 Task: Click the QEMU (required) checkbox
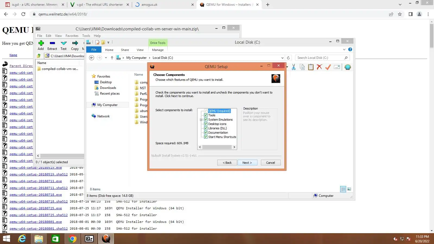[x=206, y=111]
